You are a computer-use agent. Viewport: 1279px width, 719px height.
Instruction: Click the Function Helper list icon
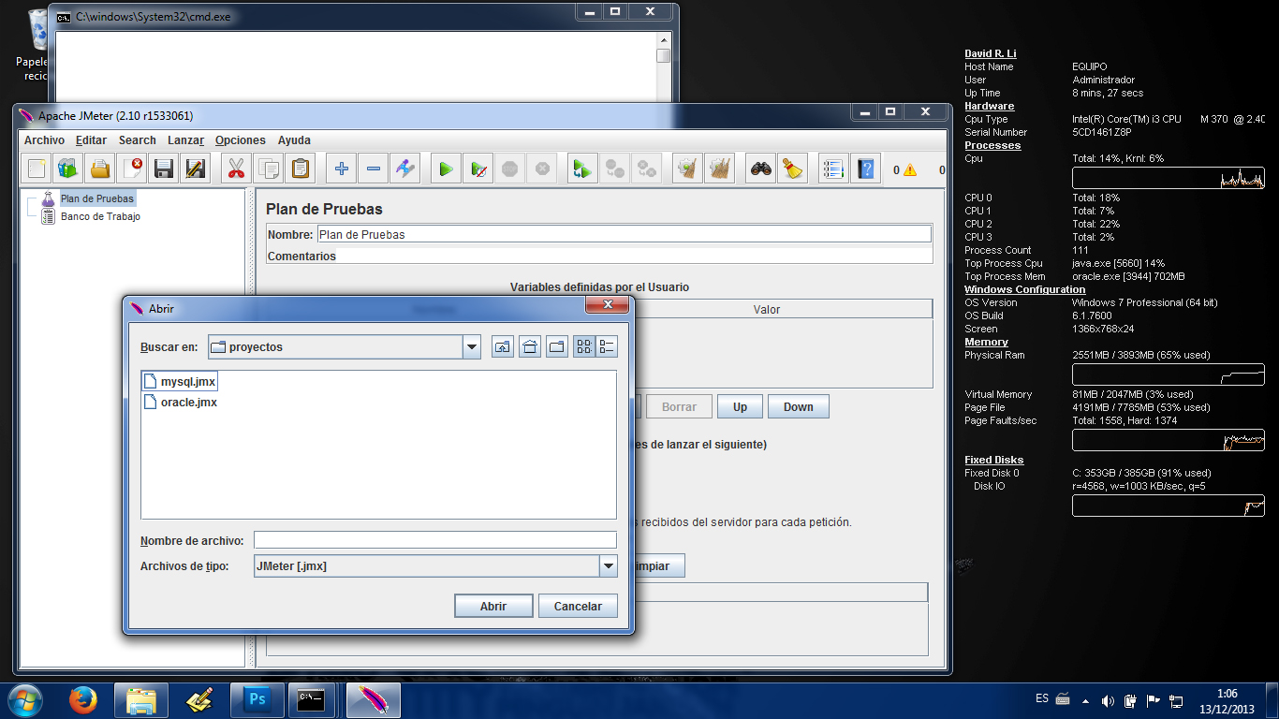(833, 169)
